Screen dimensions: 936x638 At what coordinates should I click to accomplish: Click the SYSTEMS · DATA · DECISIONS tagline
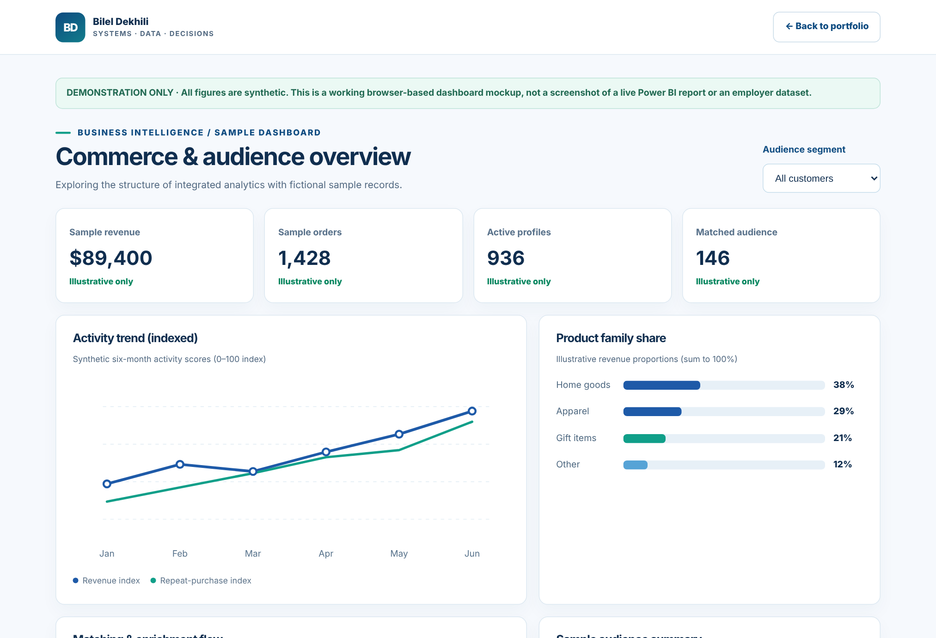coord(153,34)
